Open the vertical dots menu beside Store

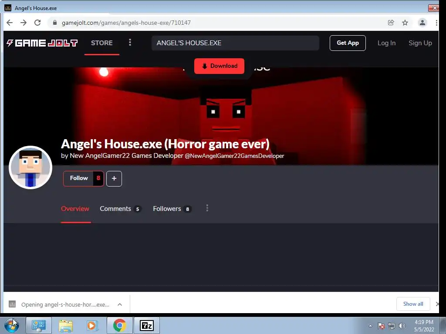coord(130,43)
